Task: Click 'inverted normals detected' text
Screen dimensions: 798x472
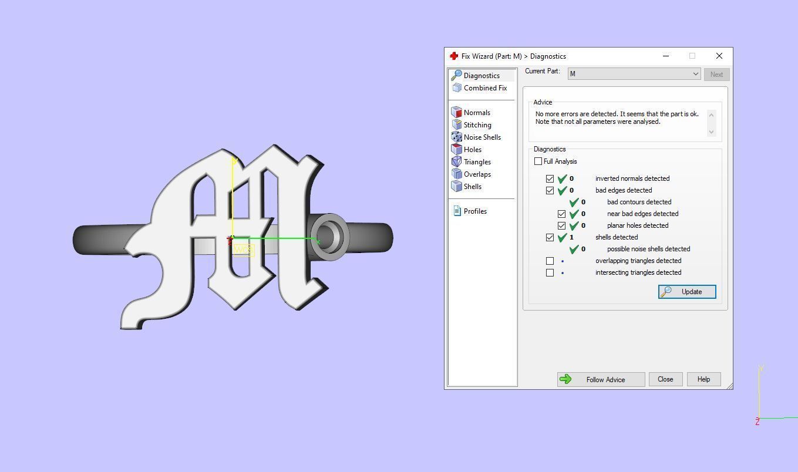Action: (632, 178)
